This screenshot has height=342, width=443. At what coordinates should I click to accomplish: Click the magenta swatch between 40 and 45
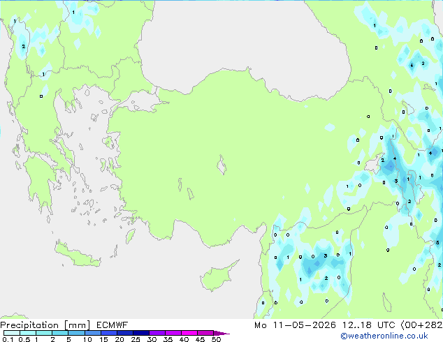click(189, 333)
